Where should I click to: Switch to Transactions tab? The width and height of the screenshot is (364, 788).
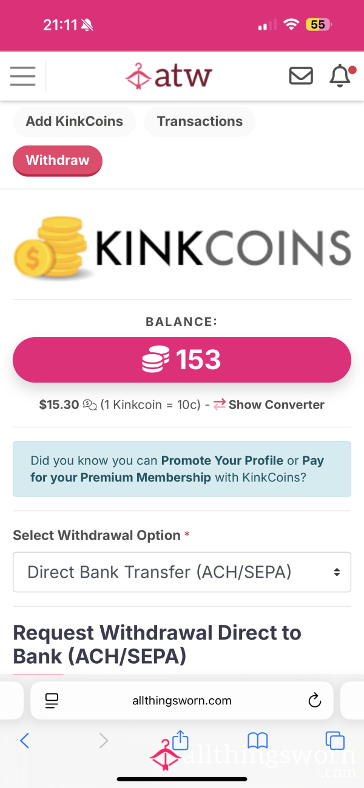tap(200, 121)
